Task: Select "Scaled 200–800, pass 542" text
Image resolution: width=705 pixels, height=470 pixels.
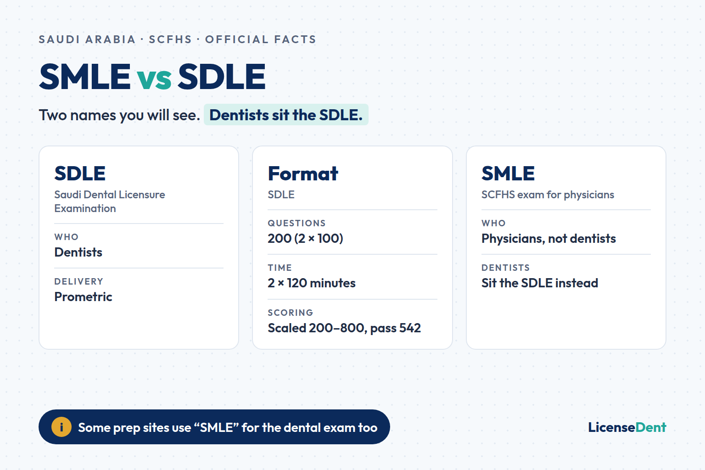Action: 344,328
